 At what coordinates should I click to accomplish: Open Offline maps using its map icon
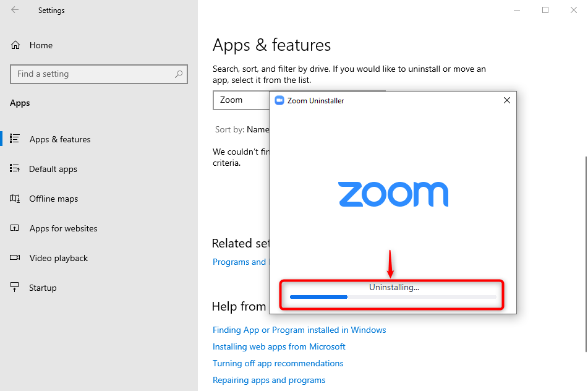[15, 199]
